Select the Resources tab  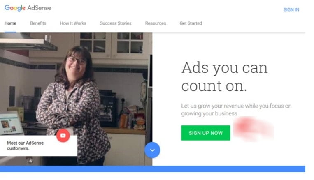tap(156, 23)
